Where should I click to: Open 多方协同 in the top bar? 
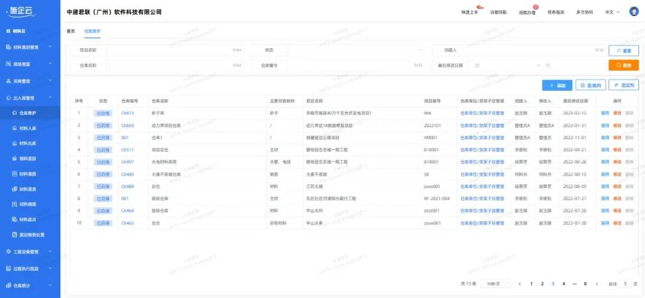pos(585,13)
